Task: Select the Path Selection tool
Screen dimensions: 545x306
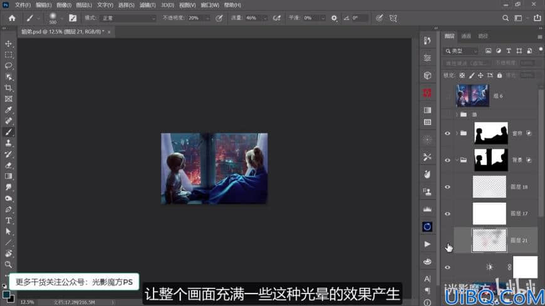Action: pos(8,232)
